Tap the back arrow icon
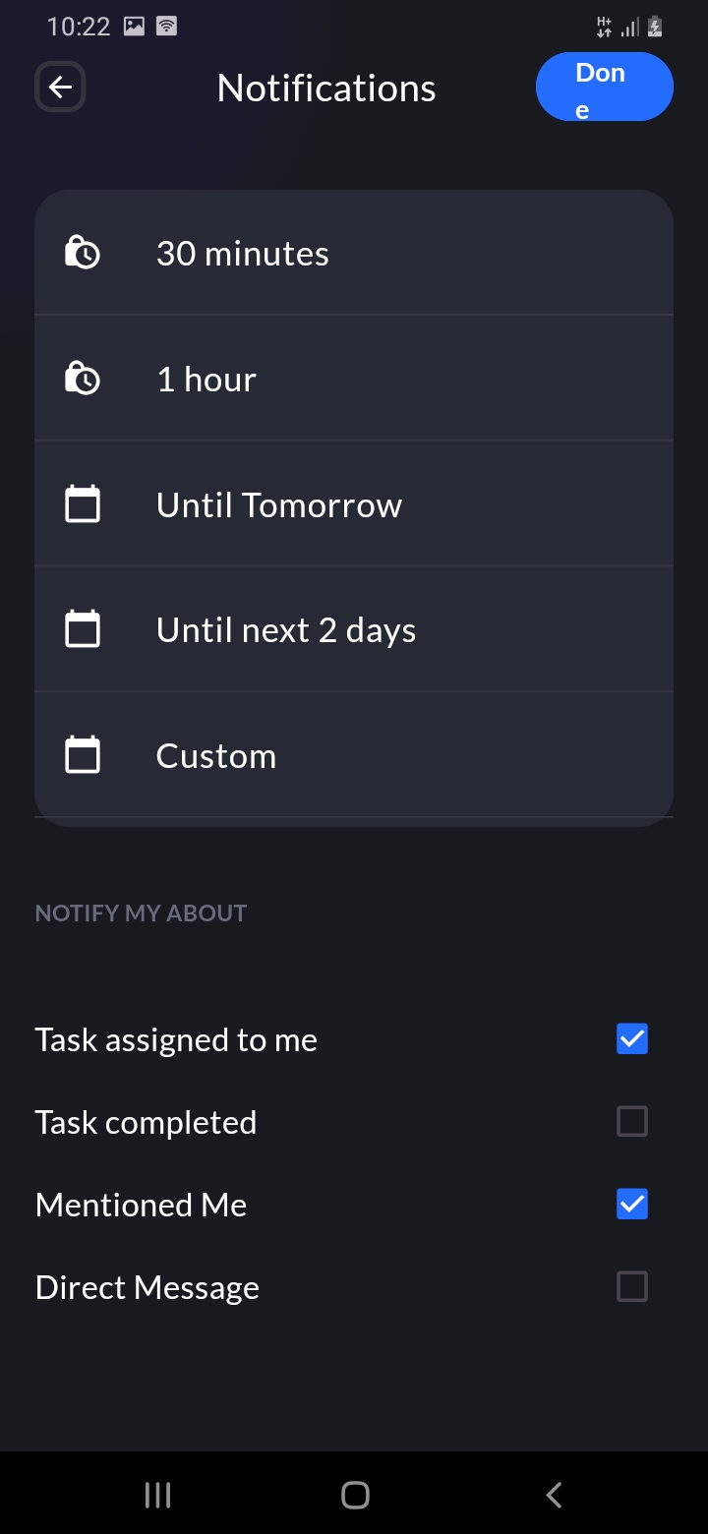Image resolution: width=708 pixels, height=1534 pixels. pyautogui.click(x=60, y=88)
